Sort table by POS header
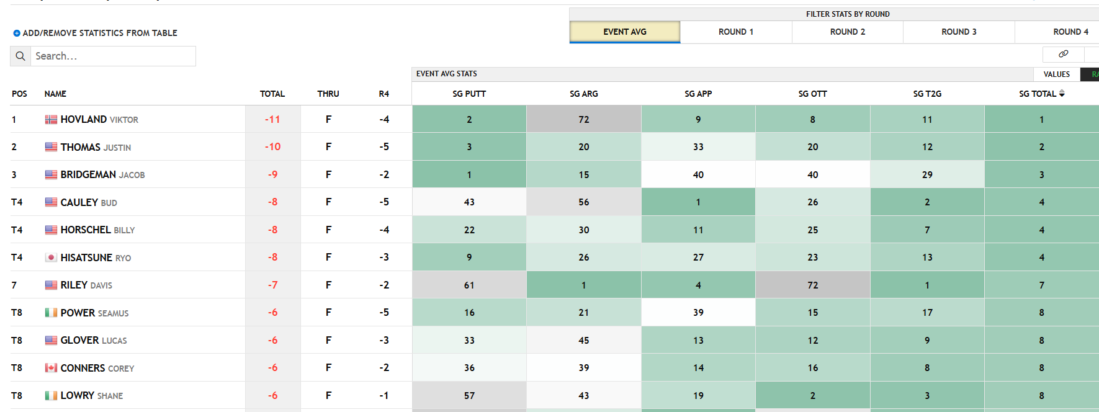The height and width of the screenshot is (412, 1099). pyautogui.click(x=19, y=94)
